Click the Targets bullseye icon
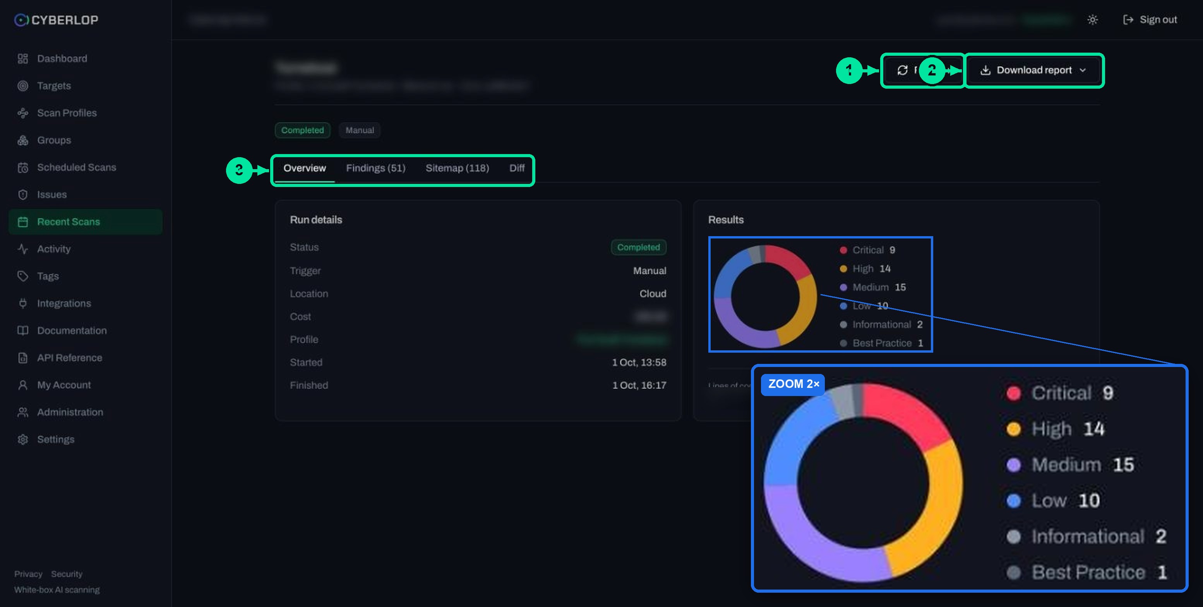This screenshot has width=1203, height=607. 22,86
